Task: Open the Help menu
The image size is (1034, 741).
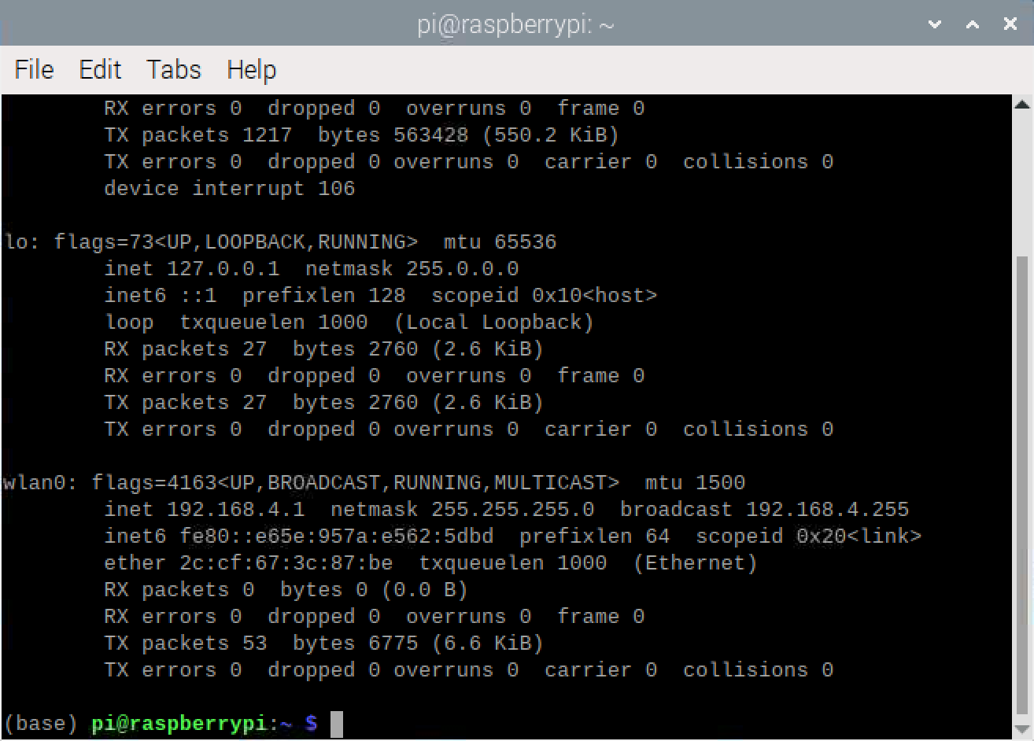Action: [x=251, y=70]
